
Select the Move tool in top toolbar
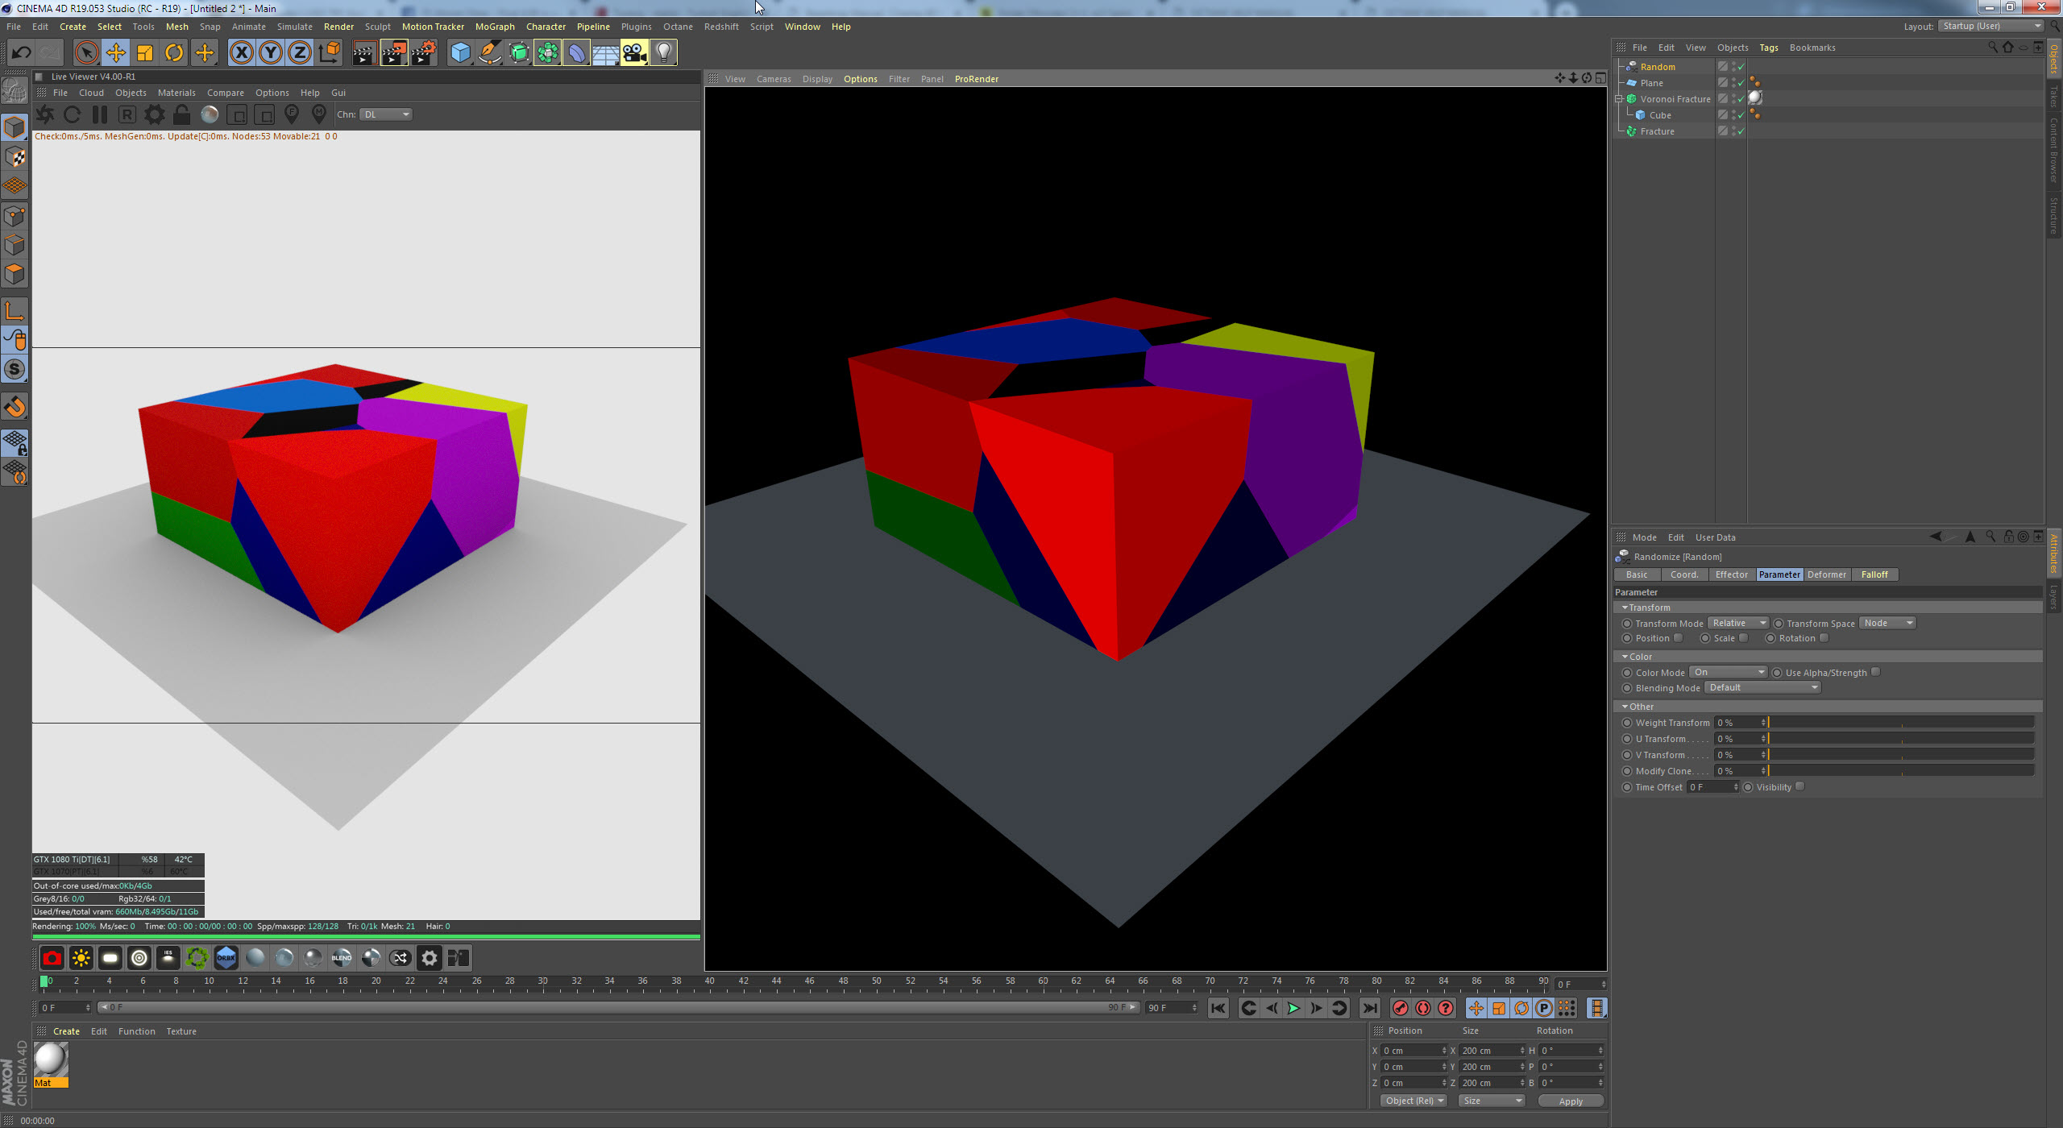click(115, 53)
